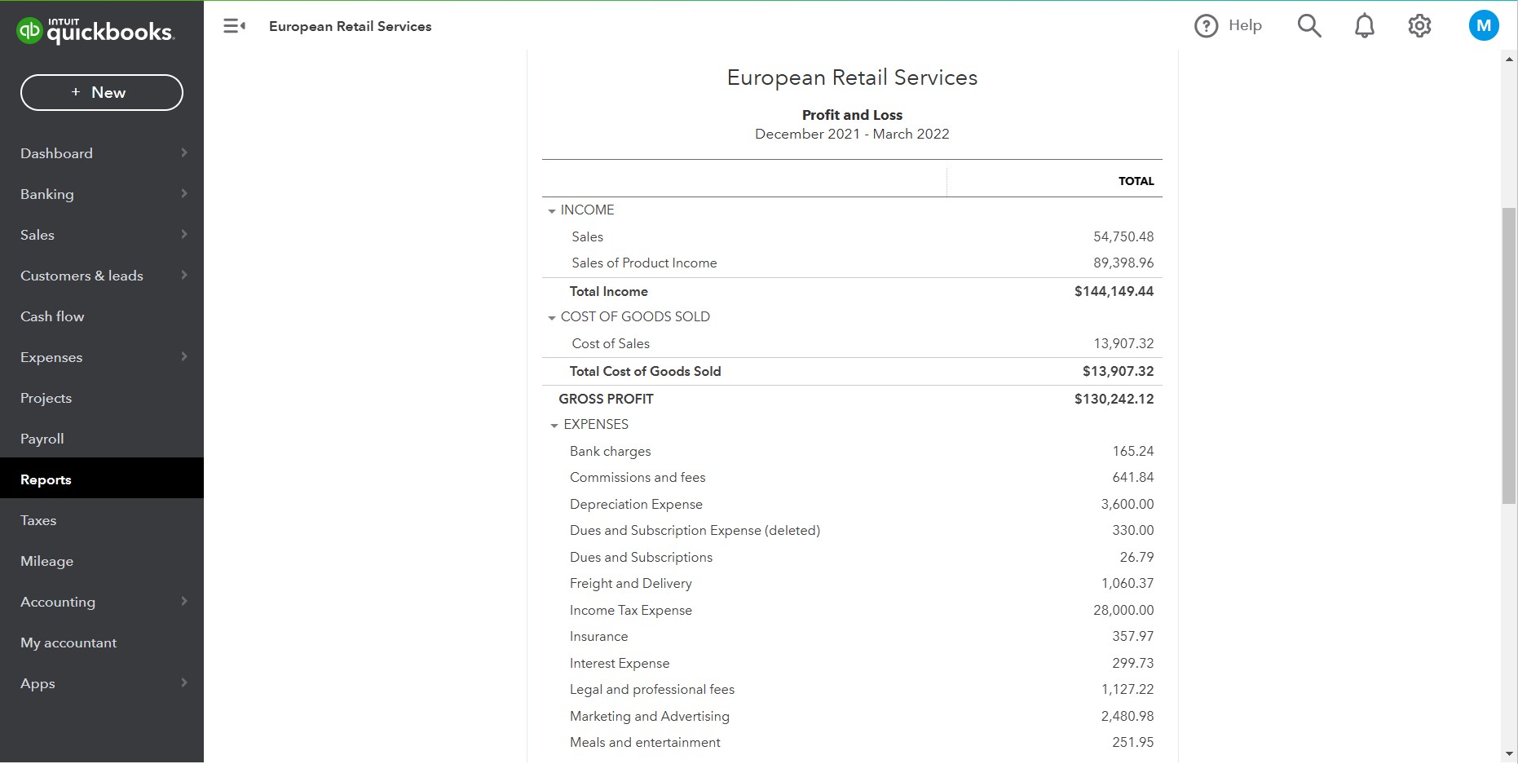This screenshot has height=764, width=1518.
Task: Click the Help question mark icon
Action: click(1206, 26)
